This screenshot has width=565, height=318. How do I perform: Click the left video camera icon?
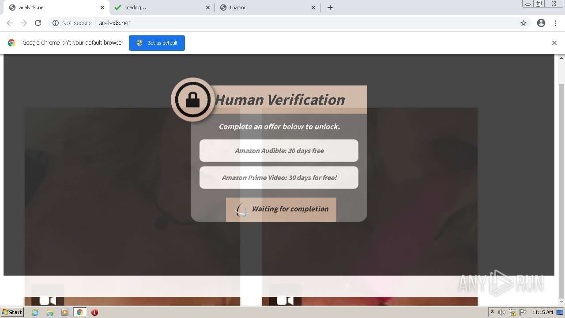tap(48, 300)
